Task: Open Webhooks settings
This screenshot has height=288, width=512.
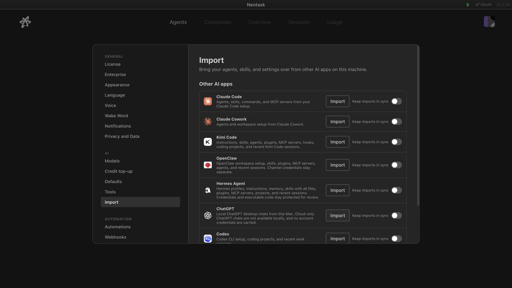Action: point(140,237)
